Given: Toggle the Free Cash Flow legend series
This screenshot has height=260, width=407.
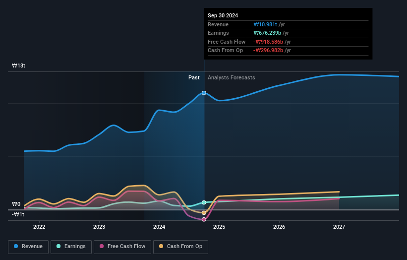Looking at the screenshot, I should (122, 247).
